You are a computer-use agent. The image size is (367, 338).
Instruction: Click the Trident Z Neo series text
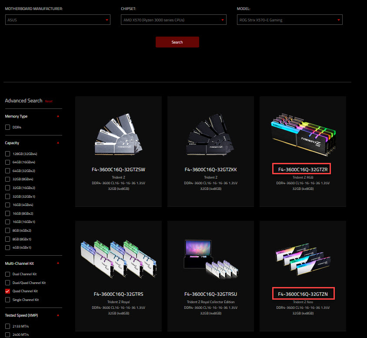coord(303,302)
